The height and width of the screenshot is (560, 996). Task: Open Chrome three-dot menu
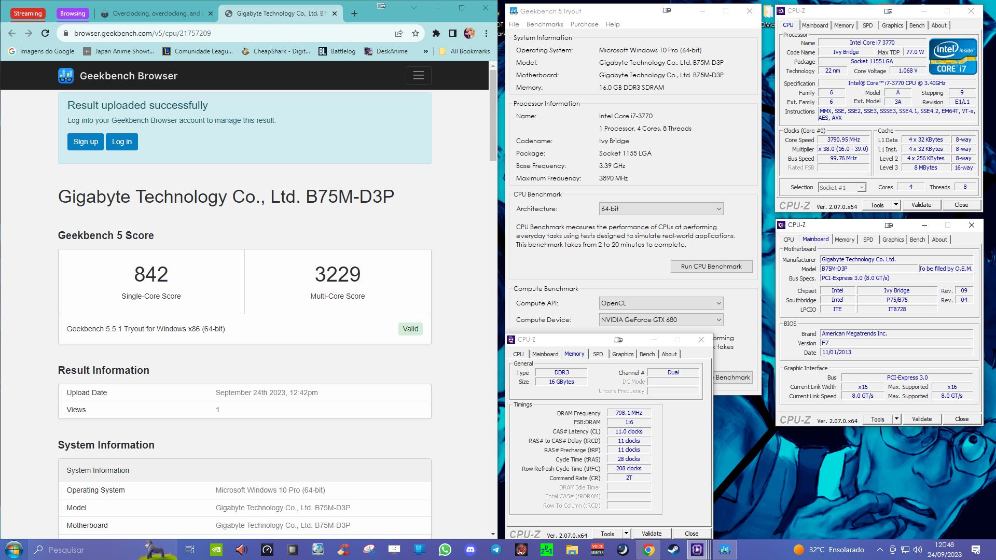(x=486, y=33)
